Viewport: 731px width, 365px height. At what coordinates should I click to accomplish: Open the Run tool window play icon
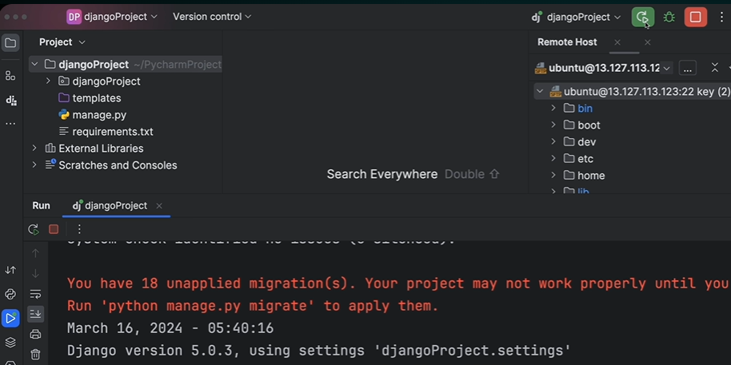pos(10,319)
